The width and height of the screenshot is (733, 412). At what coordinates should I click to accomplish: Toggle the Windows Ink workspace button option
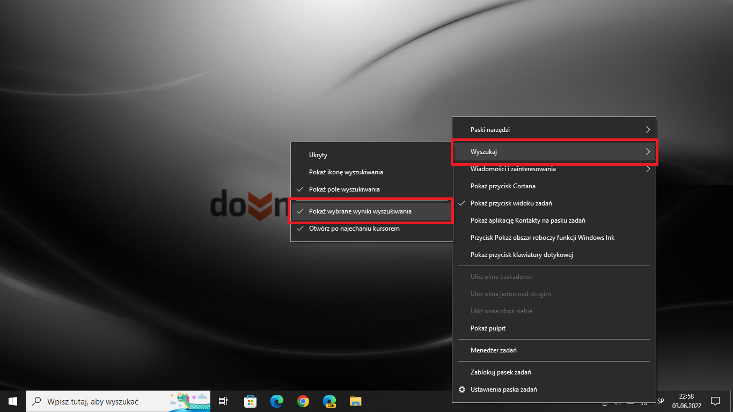click(x=554, y=238)
